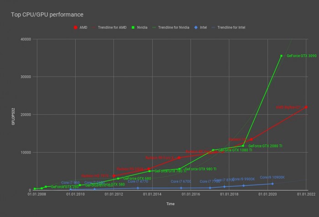Click the x-axis date 01.01.2010

click(x=75, y=194)
